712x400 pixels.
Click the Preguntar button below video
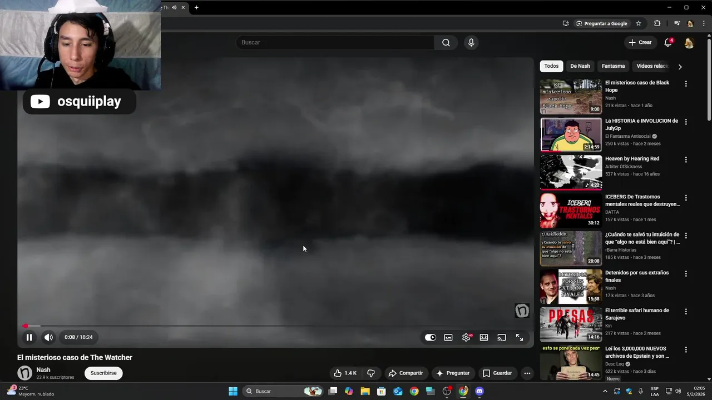(453, 373)
